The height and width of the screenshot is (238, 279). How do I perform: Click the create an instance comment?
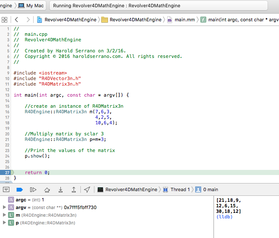point(74,106)
